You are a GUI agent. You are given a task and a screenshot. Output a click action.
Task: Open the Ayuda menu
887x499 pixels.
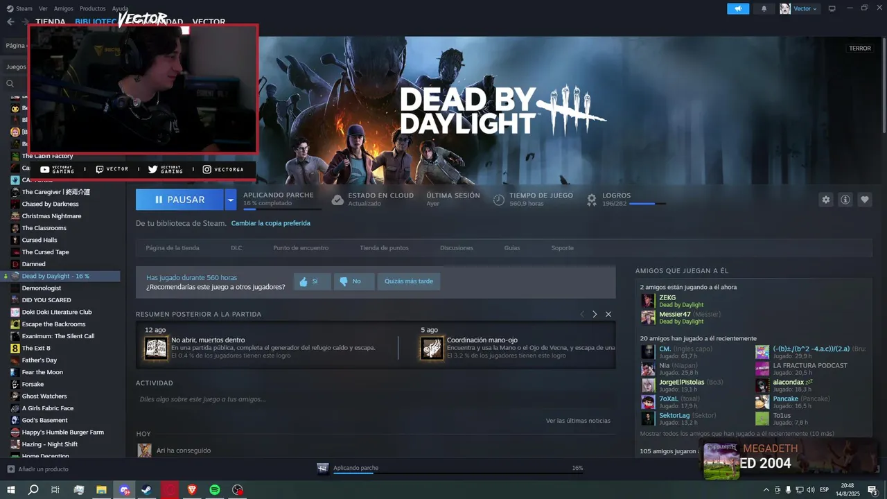coord(120,8)
